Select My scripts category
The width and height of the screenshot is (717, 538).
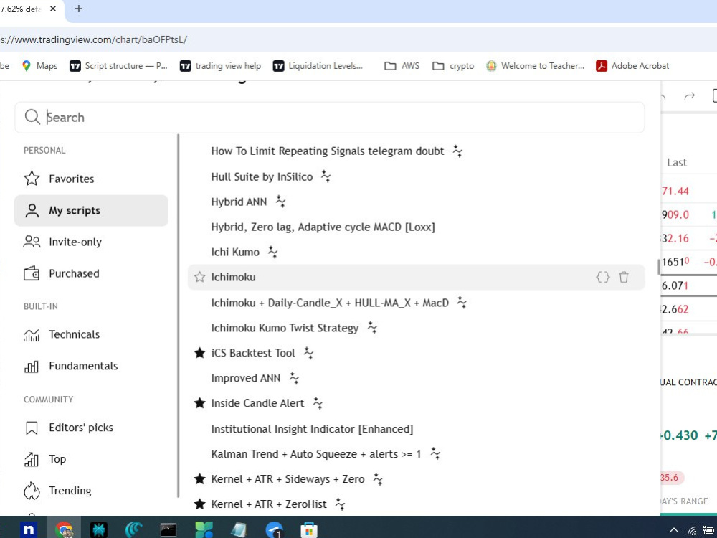point(91,210)
